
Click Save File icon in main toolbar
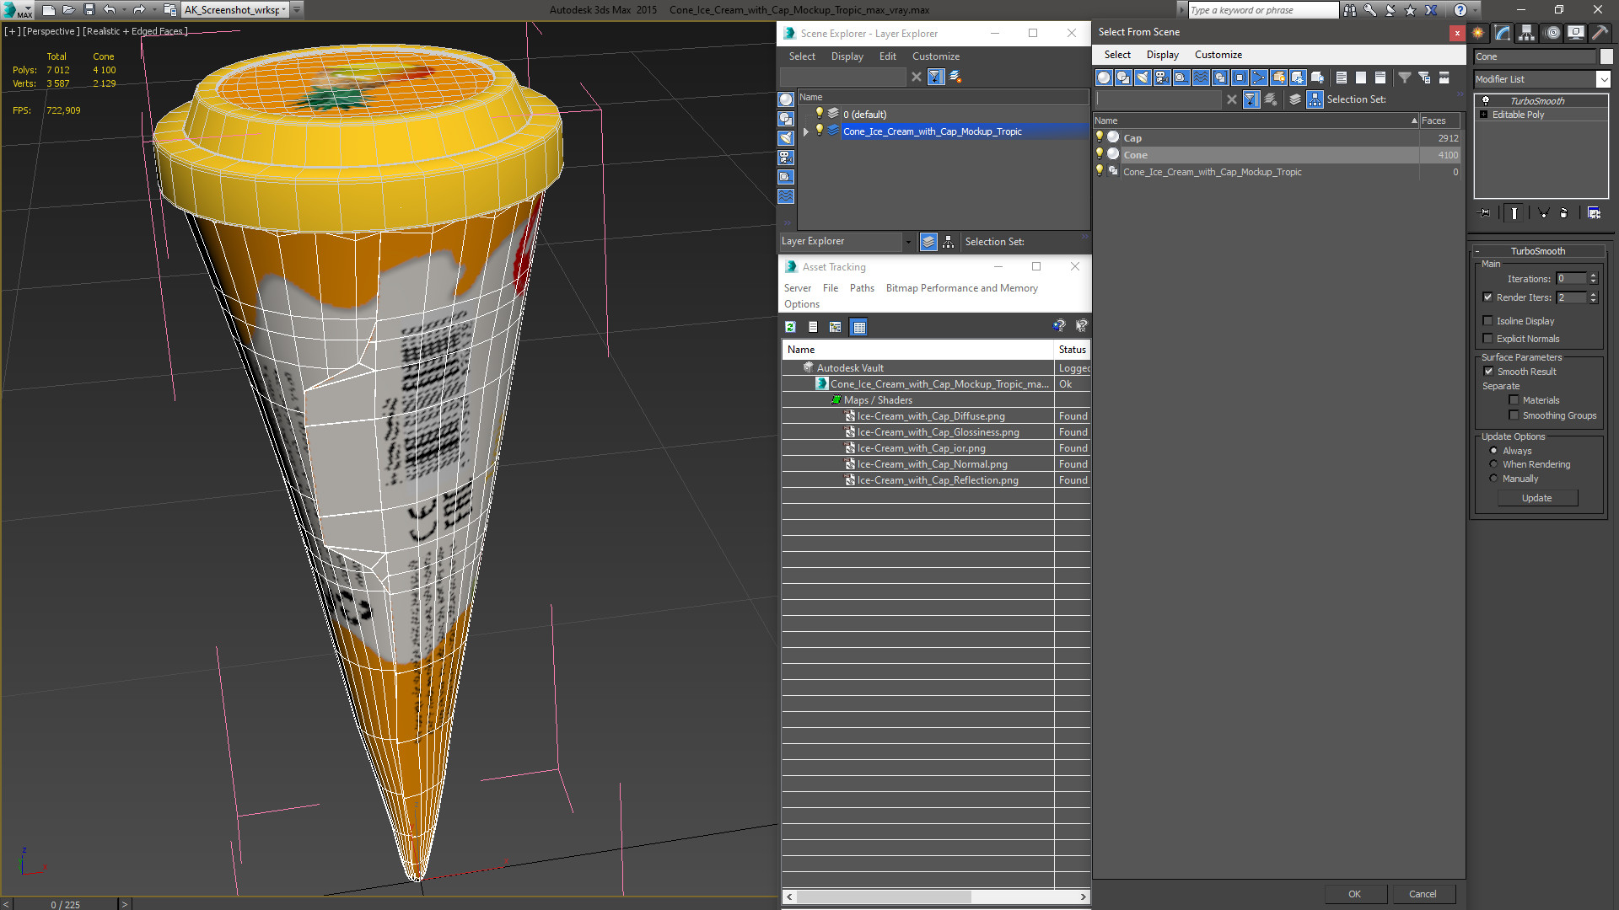click(x=89, y=10)
